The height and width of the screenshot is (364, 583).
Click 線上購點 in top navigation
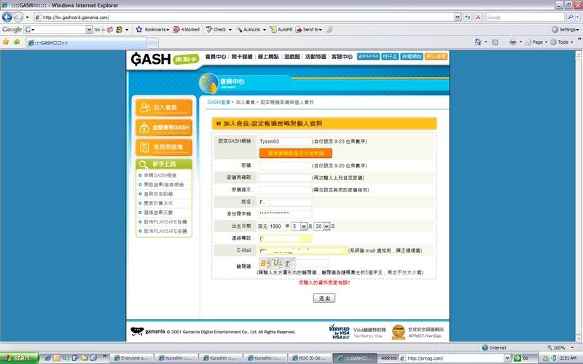tap(268, 57)
